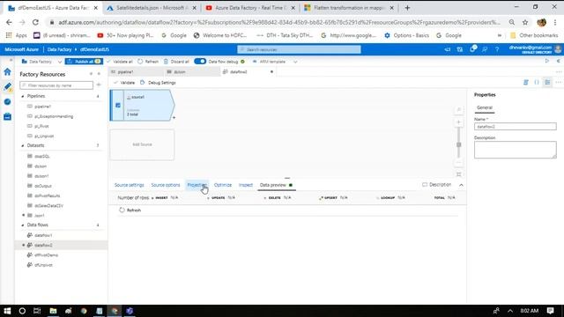
Task: Select the source1 node on canvas
Action: pyautogui.click(x=143, y=106)
